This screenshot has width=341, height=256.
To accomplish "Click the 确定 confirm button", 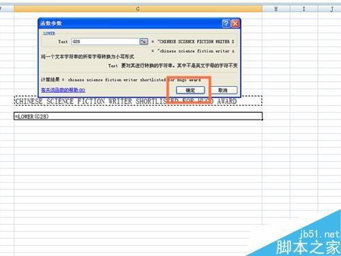I will coord(190,90).
